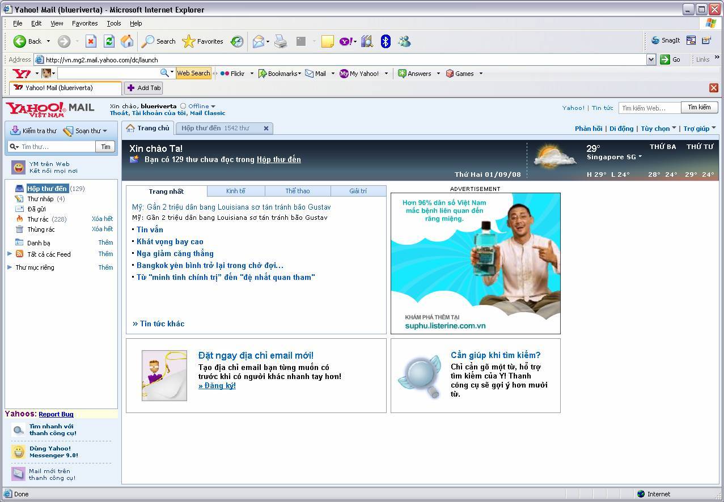Select the Giải trí news tab
Viewport: 724px width, 502px height.
[358, 191]
